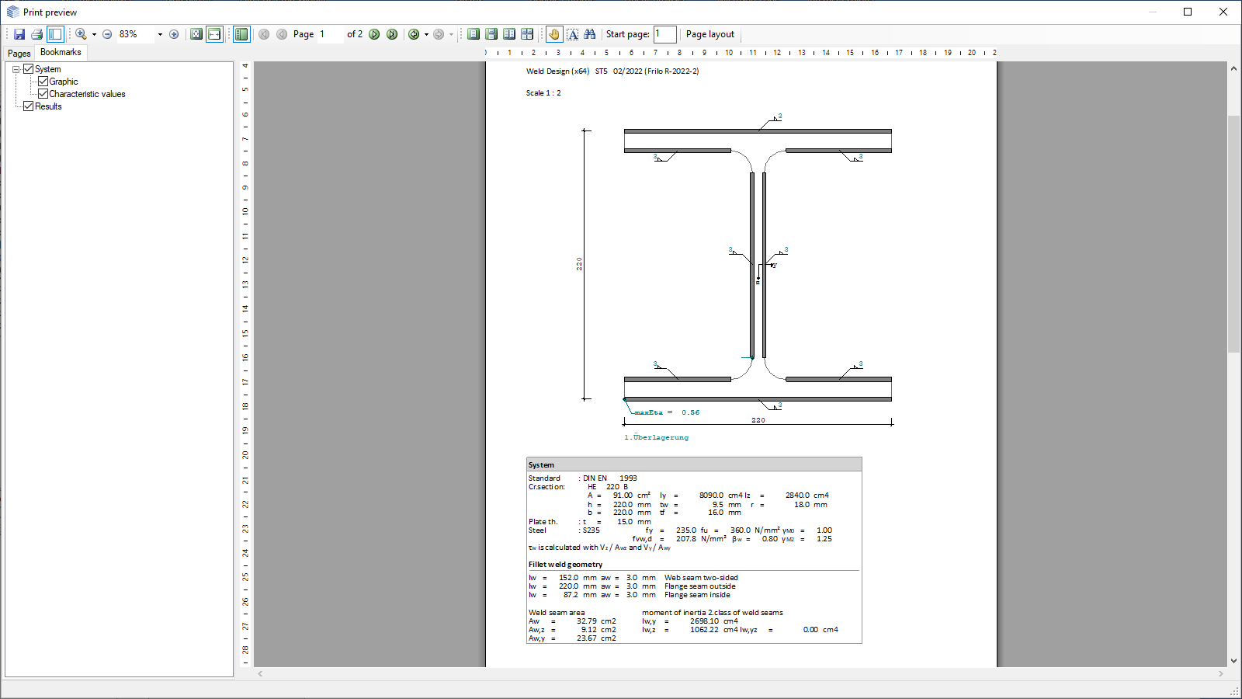Open the navigate forward history dropdown
Screen dimensions: 1242x699
tap(451, 34)
